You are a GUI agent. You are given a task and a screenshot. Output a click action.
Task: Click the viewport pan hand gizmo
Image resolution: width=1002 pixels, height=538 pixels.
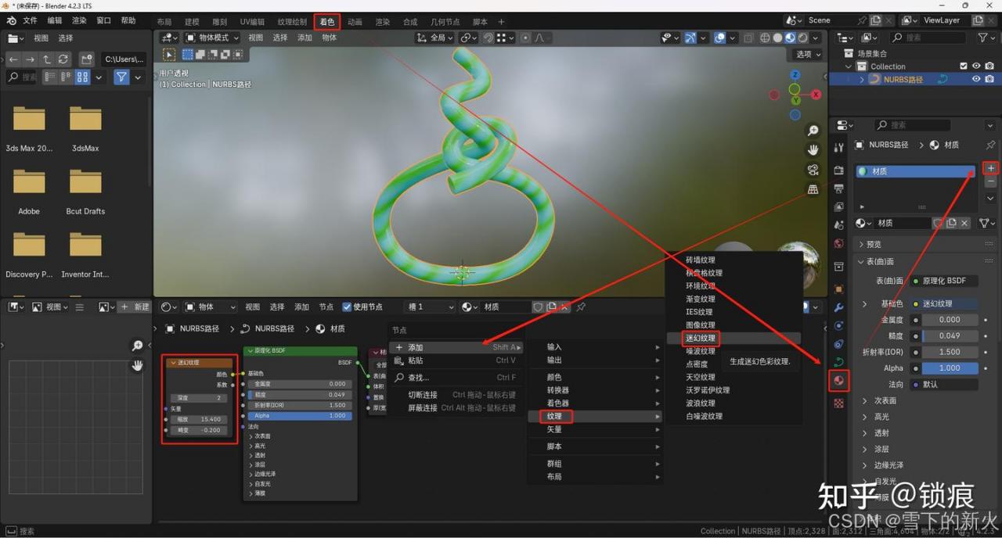tap(813, 149)
